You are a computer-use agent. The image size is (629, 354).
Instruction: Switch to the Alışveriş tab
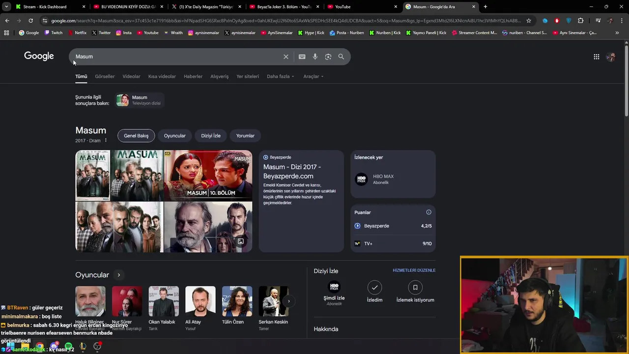[220, 76]
